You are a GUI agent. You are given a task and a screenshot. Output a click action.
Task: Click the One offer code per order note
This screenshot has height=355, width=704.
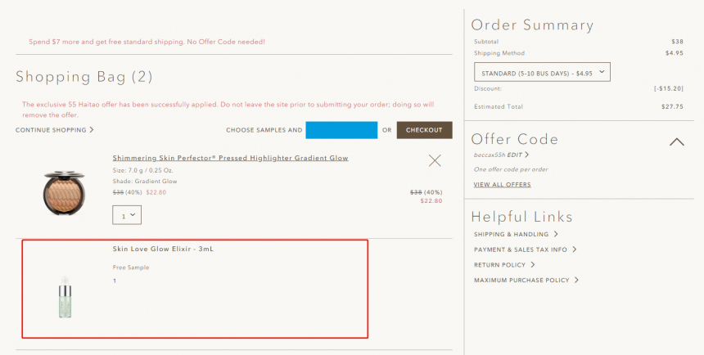[x=511, y=169]
